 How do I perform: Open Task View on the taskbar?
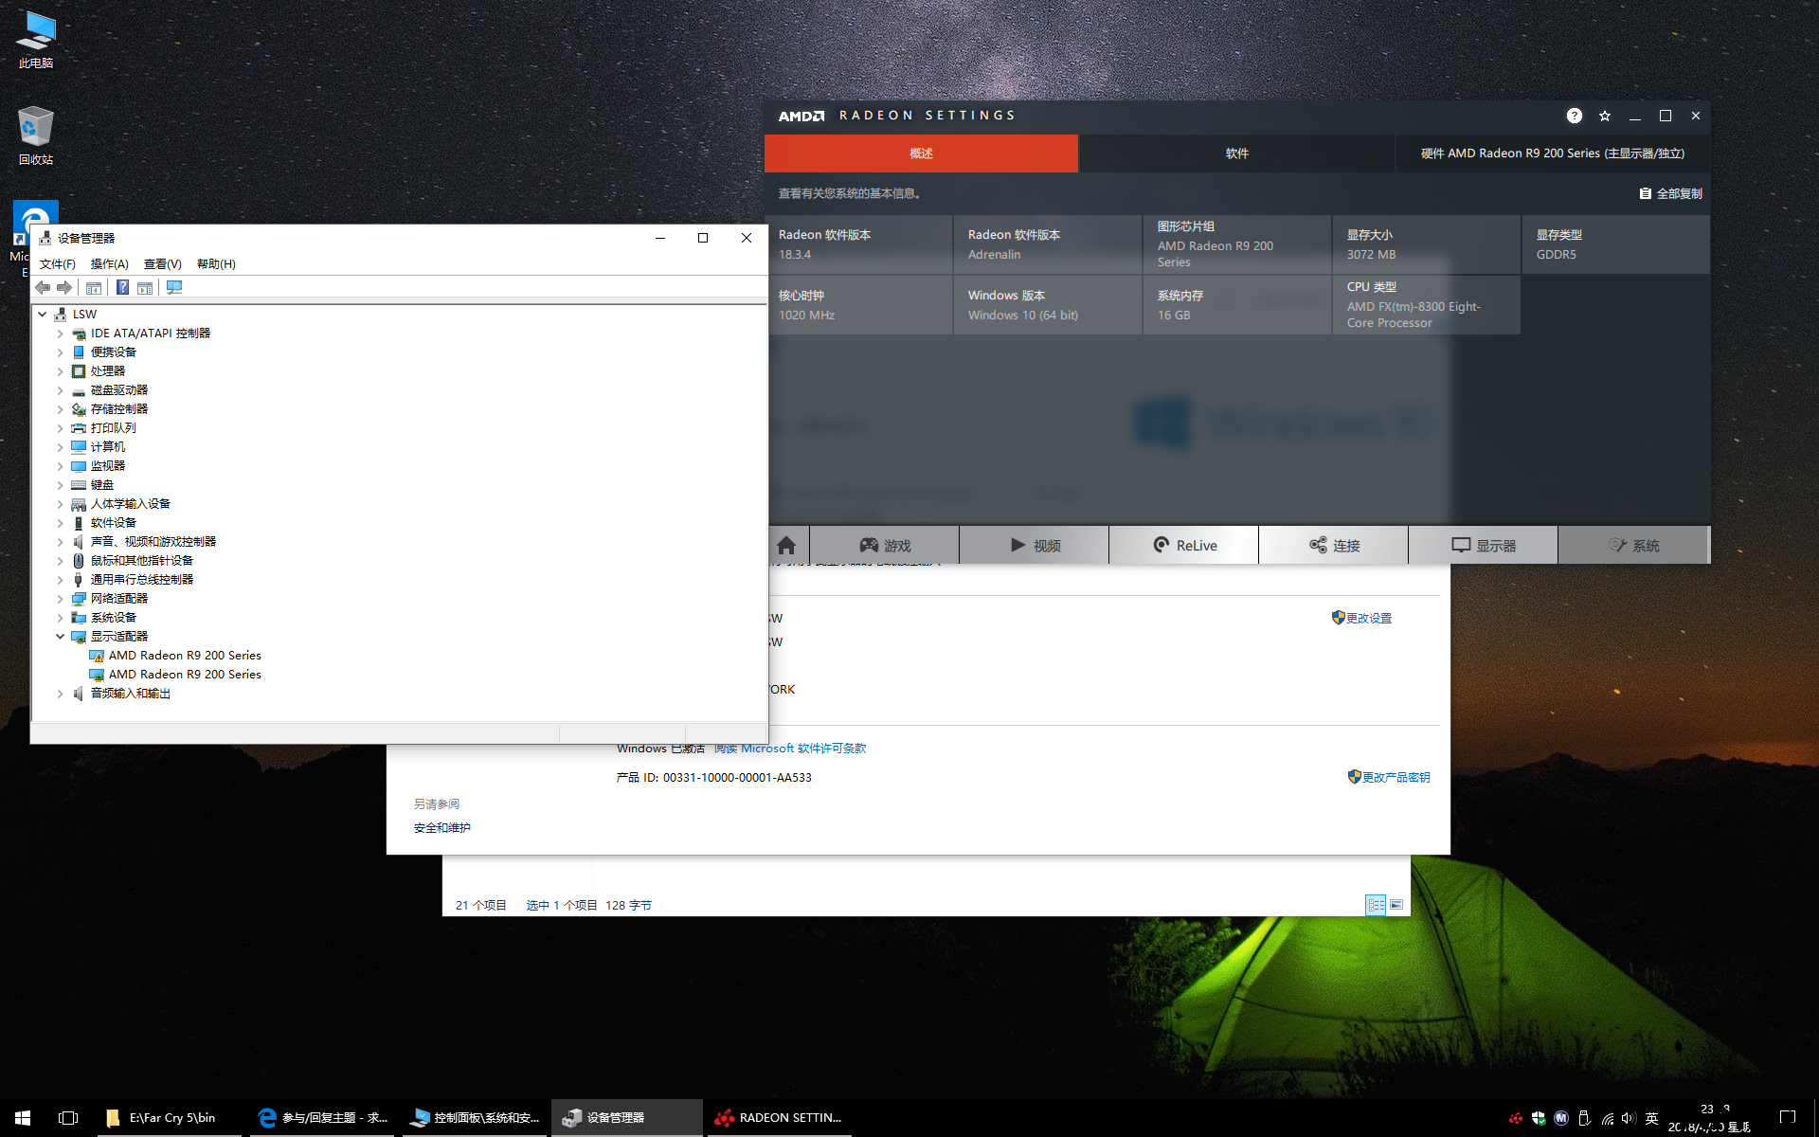click(68, 1118)
